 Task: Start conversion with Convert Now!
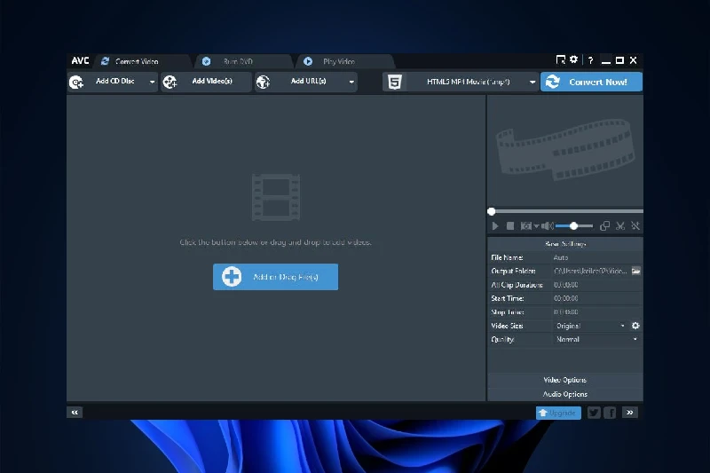coord(591,82)
